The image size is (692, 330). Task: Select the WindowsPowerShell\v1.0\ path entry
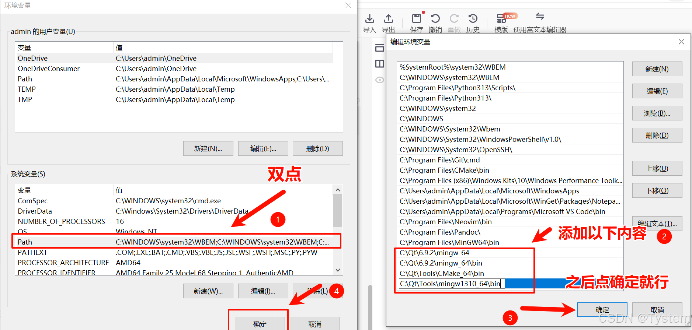pos(510,139)
